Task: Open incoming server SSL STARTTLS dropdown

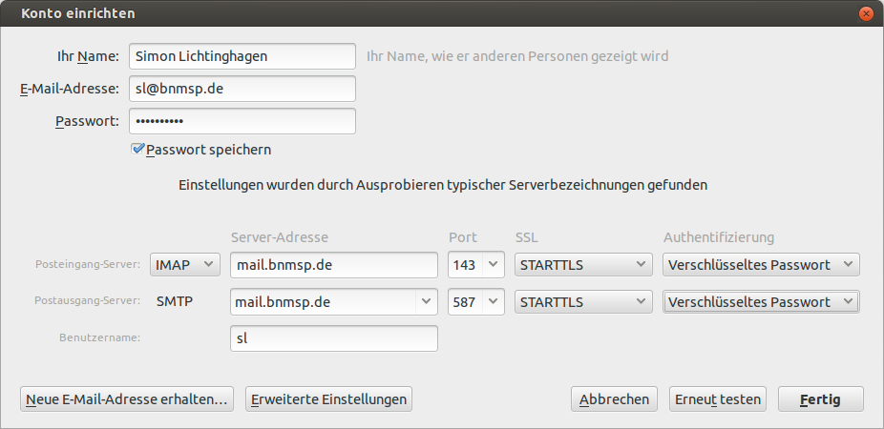Action: 583,265
